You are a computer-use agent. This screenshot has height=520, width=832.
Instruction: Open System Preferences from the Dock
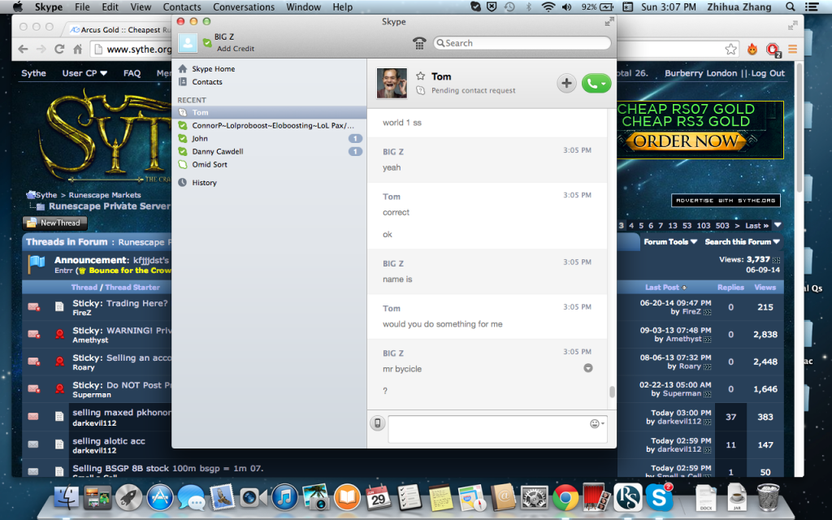(x=535, y=498)
